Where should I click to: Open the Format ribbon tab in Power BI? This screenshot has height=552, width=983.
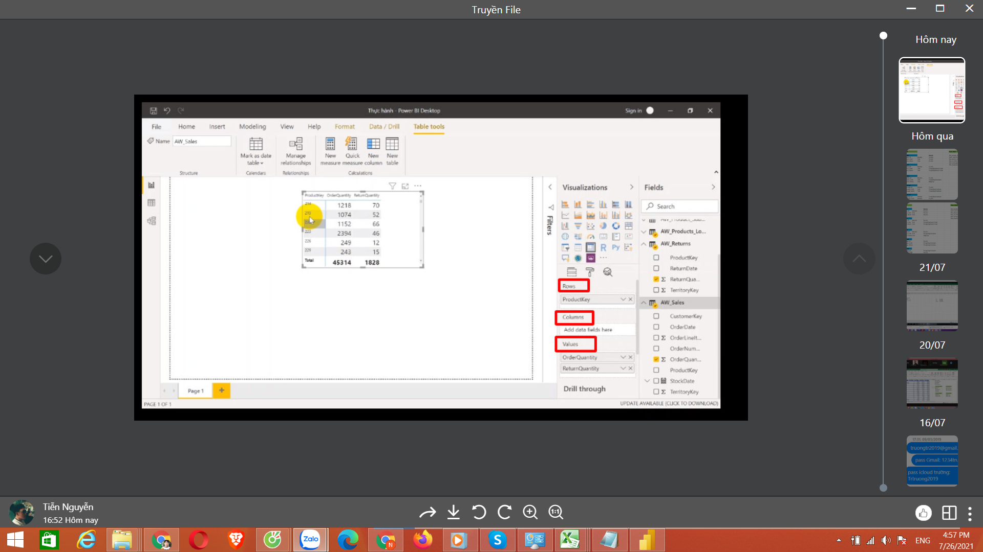tap(345, 126)
